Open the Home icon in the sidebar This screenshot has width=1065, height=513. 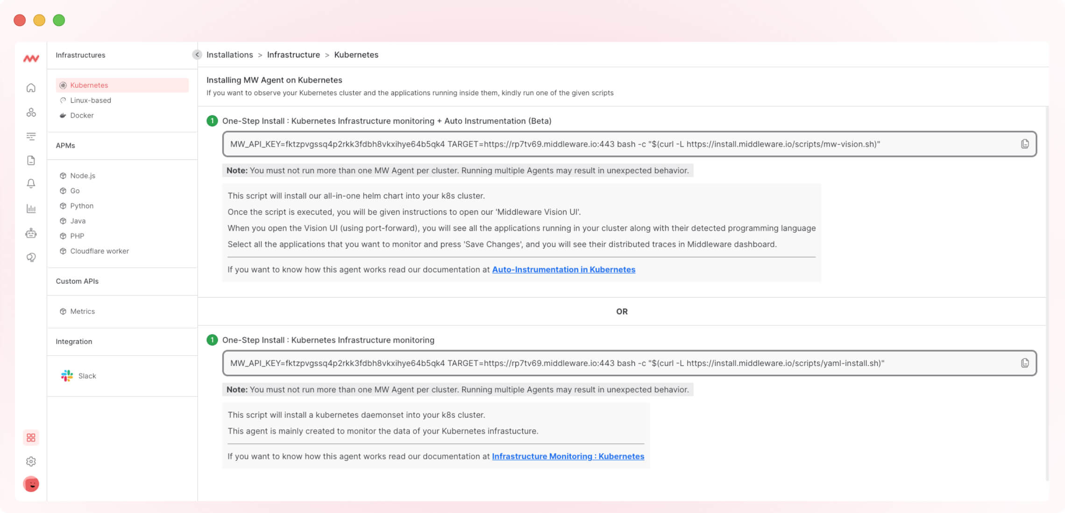31,87
